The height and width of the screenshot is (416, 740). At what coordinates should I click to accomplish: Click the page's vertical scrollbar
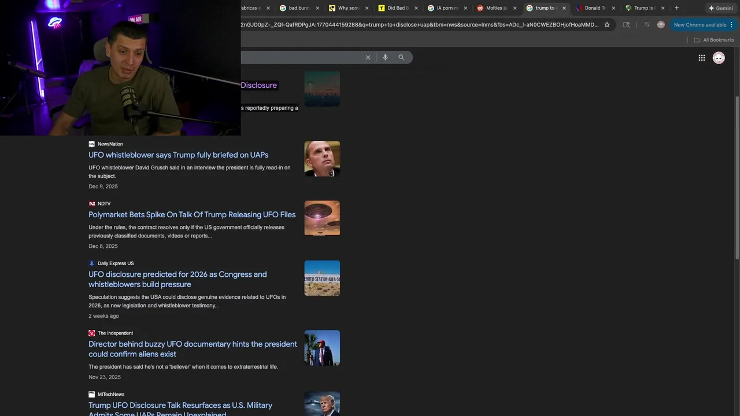coord(737,178)
